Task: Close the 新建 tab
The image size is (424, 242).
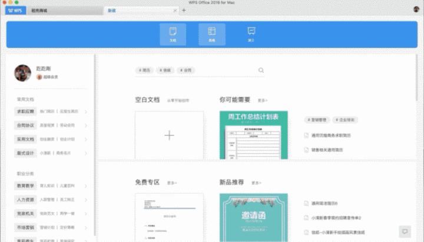Action: pos(175,11)
